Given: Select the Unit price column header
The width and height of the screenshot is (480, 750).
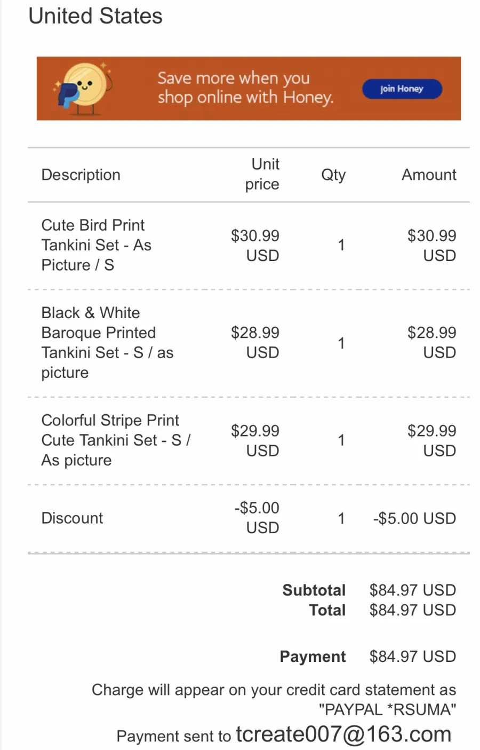Looking at the screenshot, I should tap(262, 174).
